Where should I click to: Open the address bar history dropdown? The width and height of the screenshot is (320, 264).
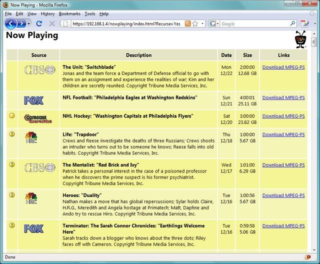point(202,23)
